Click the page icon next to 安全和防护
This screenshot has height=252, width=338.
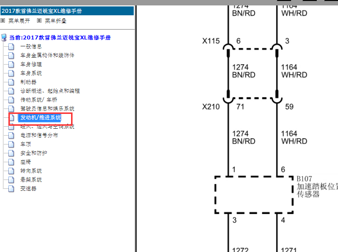[x=11, y=153]
